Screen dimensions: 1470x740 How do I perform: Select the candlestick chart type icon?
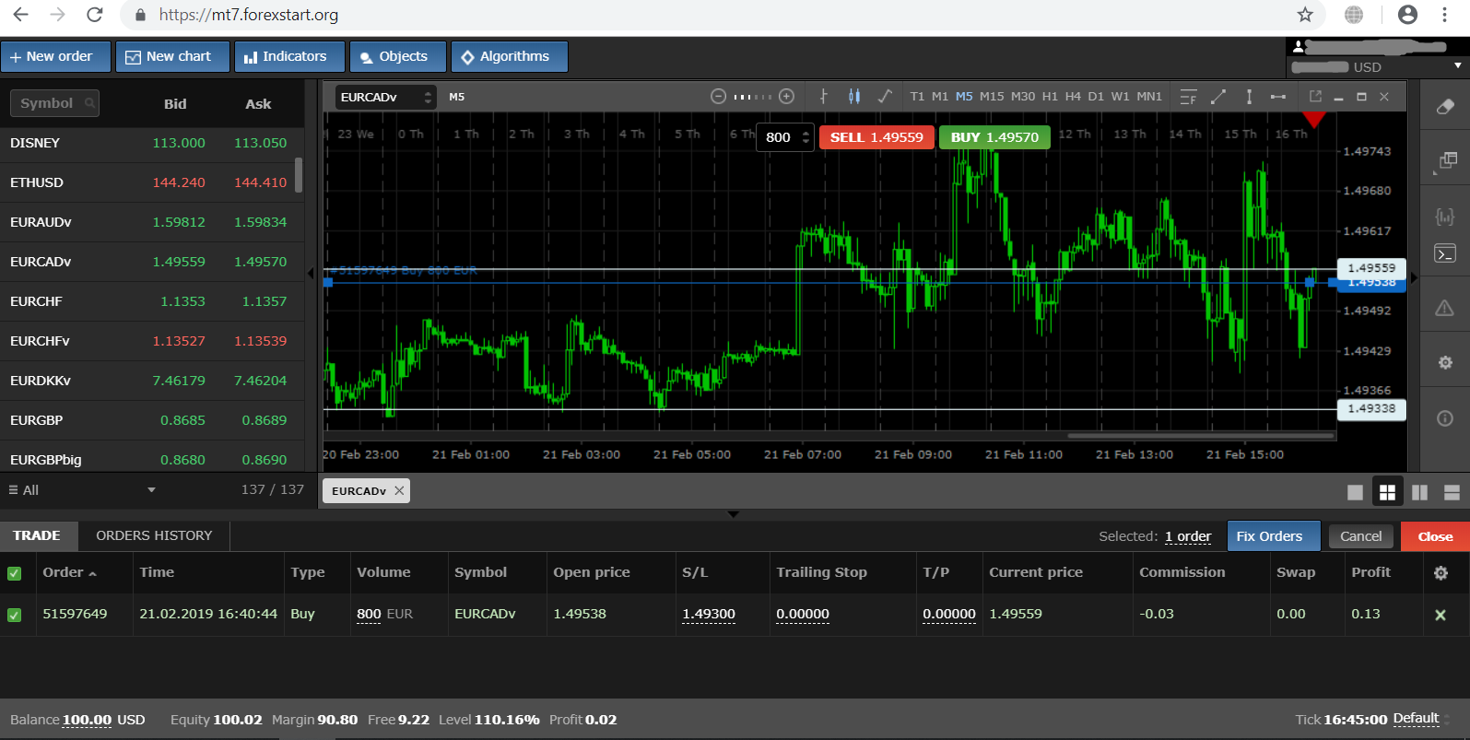pyautogui.click(x=854, y=97)
